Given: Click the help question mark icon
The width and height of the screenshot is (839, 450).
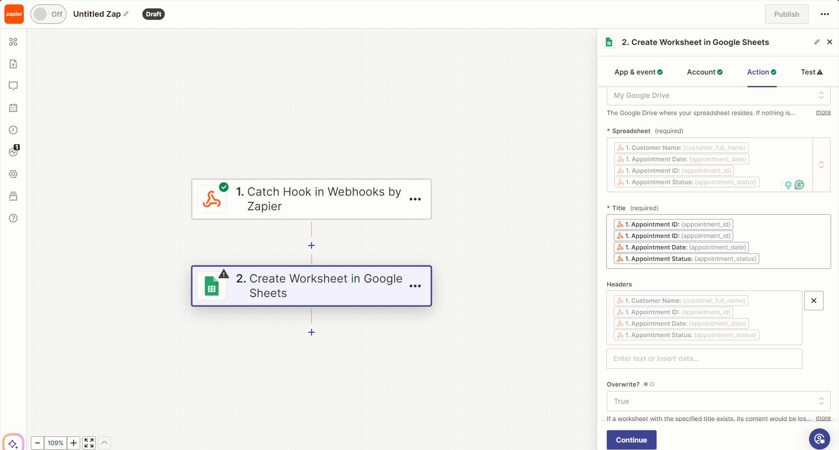Looking at the screenshot, I should (x=13, y=218).
